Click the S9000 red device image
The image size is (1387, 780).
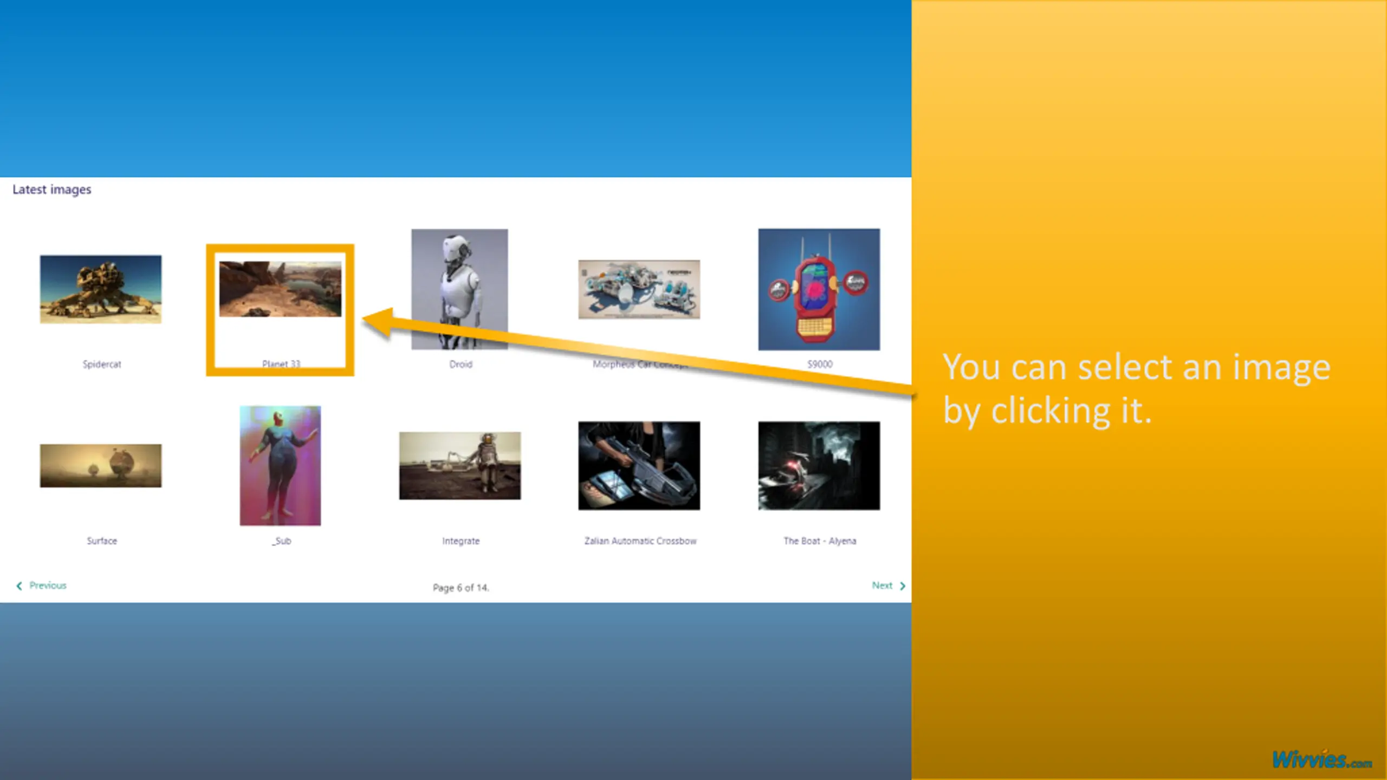pos(819,289)
